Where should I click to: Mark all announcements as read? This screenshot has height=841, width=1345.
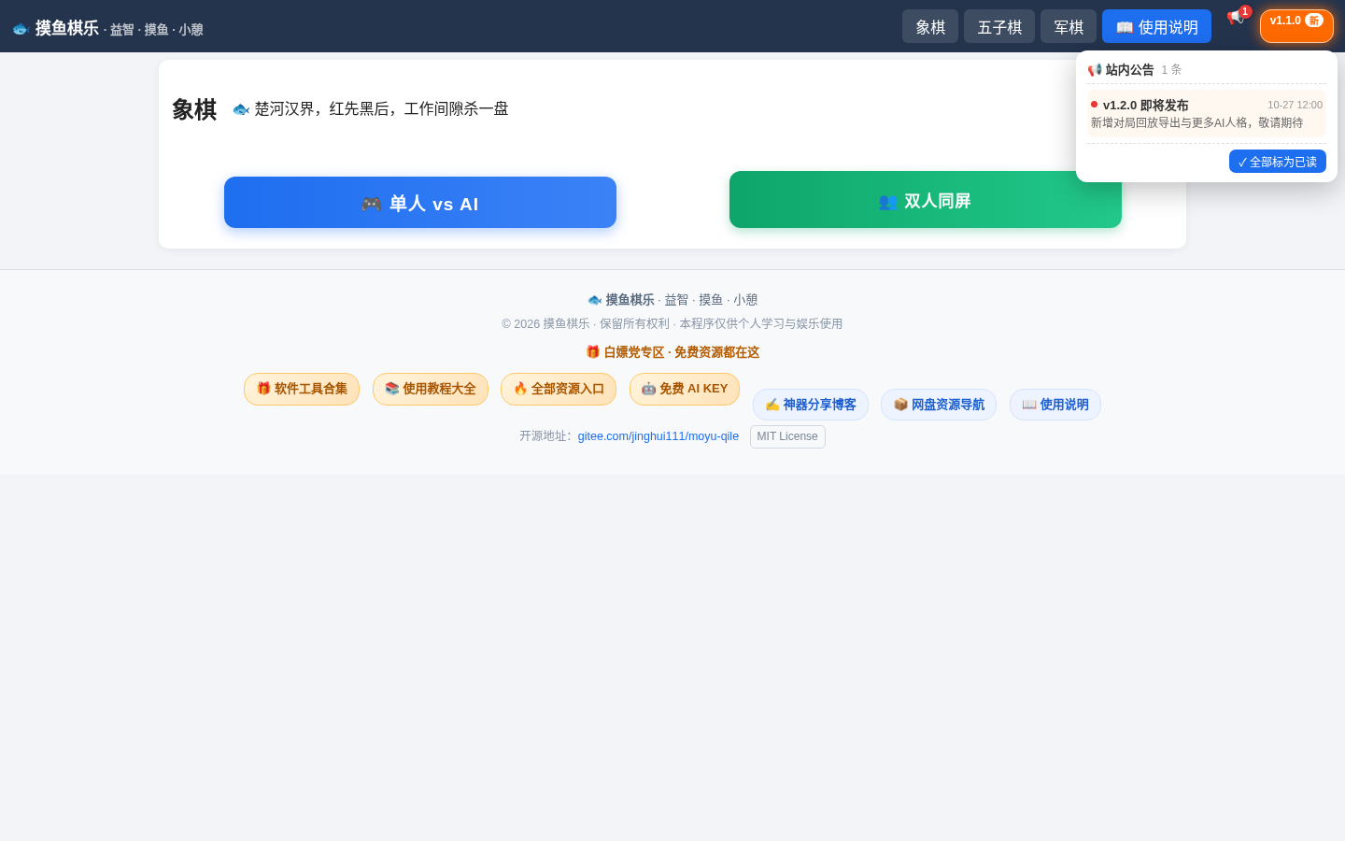1277,162
